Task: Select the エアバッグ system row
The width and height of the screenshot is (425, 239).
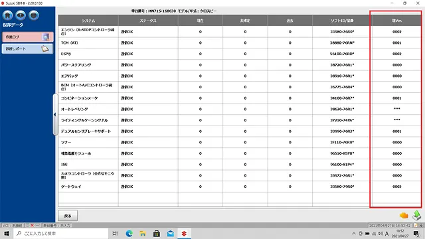Action: tap(239, 76)
